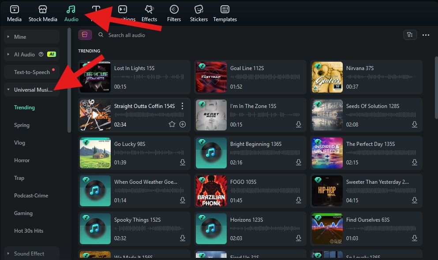This screenshot has height=260, width=438.
Task: Click the Nirvana 37S guitar thumbnail
Action: pyautogui.click(x=327, y=77)
